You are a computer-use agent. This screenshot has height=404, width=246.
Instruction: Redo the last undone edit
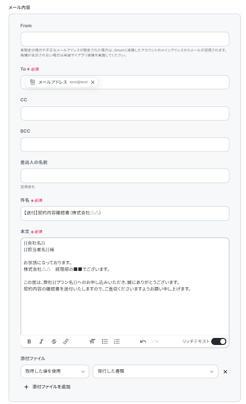tap(155, 341)
